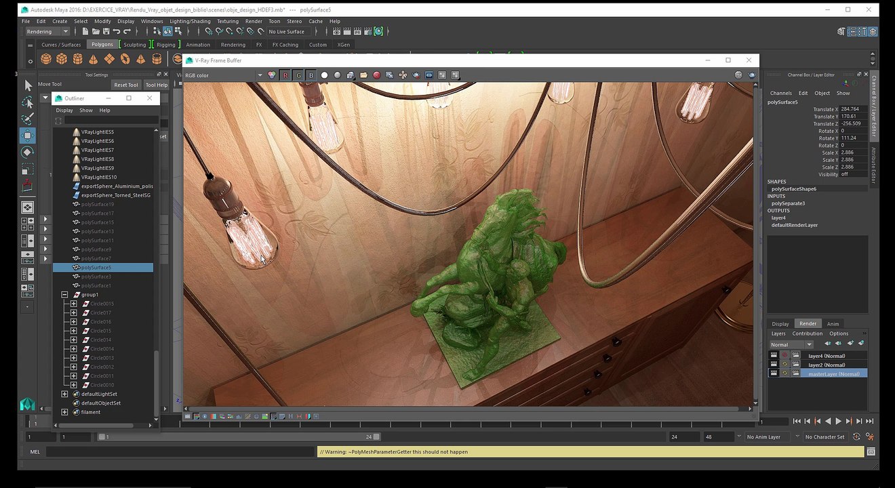Image resolution: width=895 pixels, height=488 pixels.
Task: Toggle red channel in V-Ray Frame Buffer
Action: (x=285, y=75)
